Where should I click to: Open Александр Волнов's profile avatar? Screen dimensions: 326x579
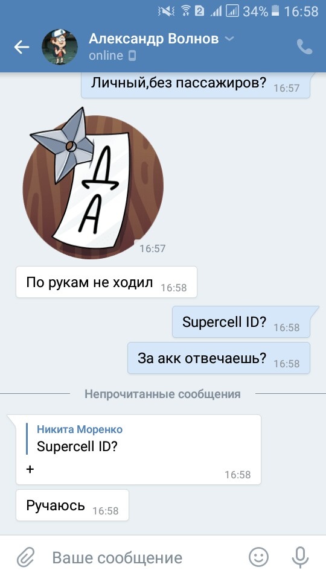tap(60, 47)
